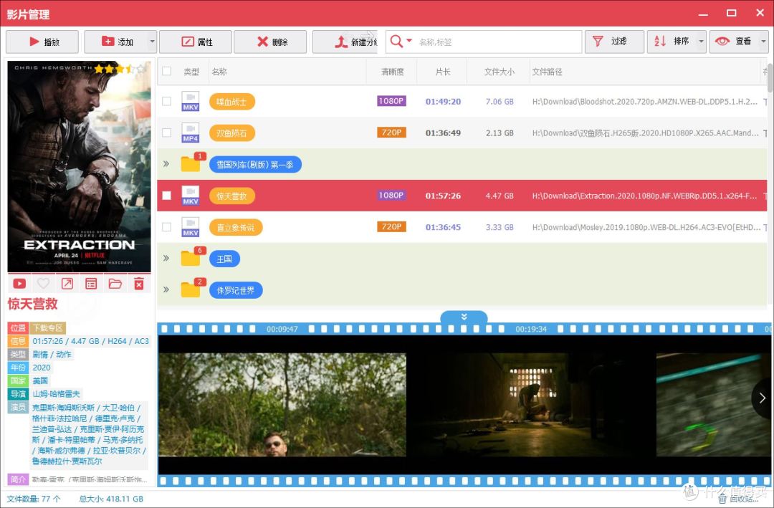Screen dimensions: 774x508
Task: Toggle the heart favorite icon
Action: coord(44,283)
